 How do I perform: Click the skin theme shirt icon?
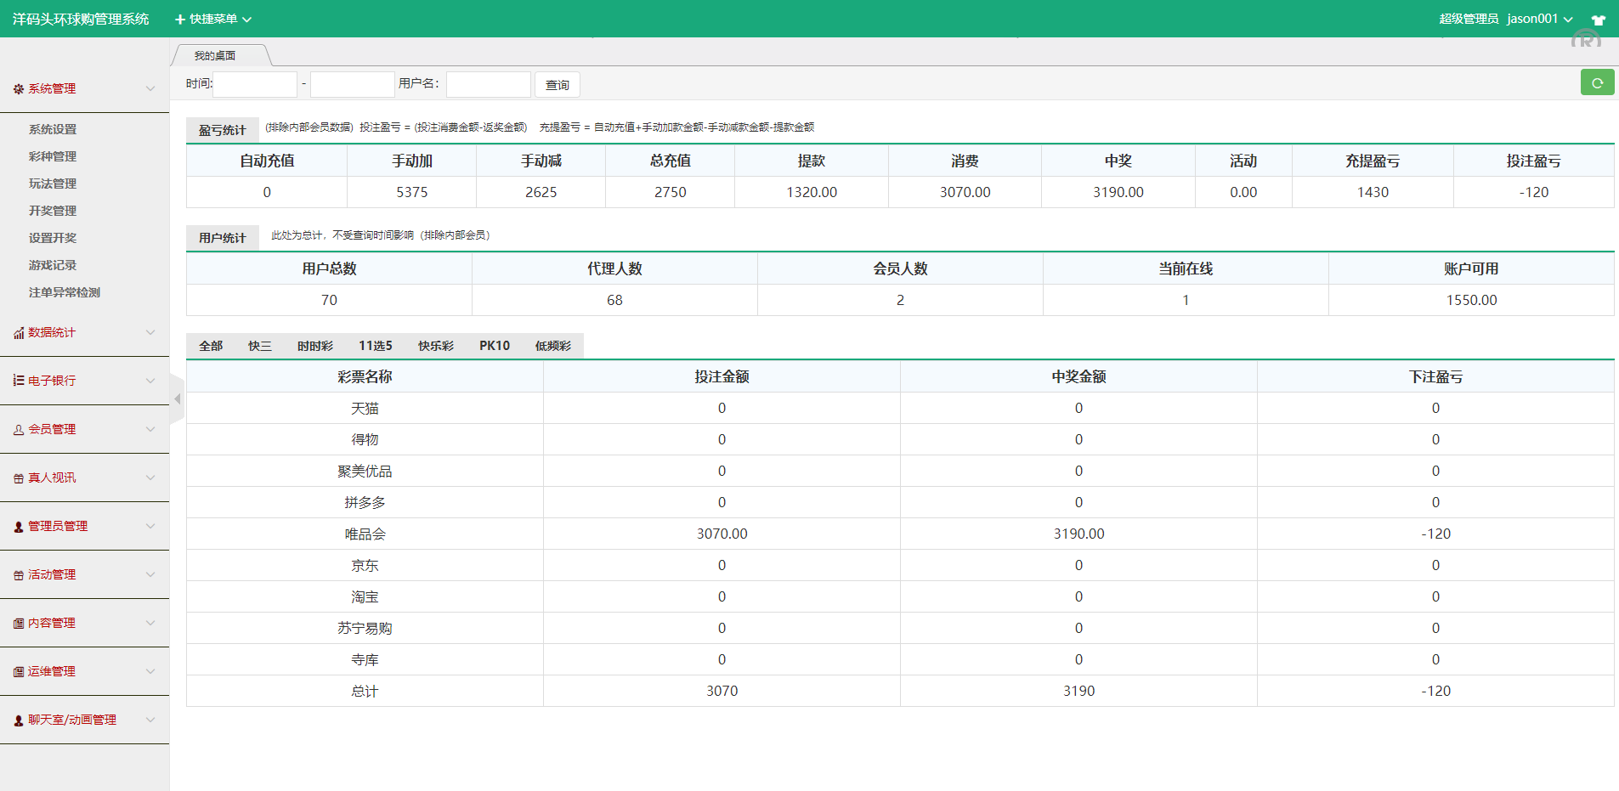coord(1598,20)
